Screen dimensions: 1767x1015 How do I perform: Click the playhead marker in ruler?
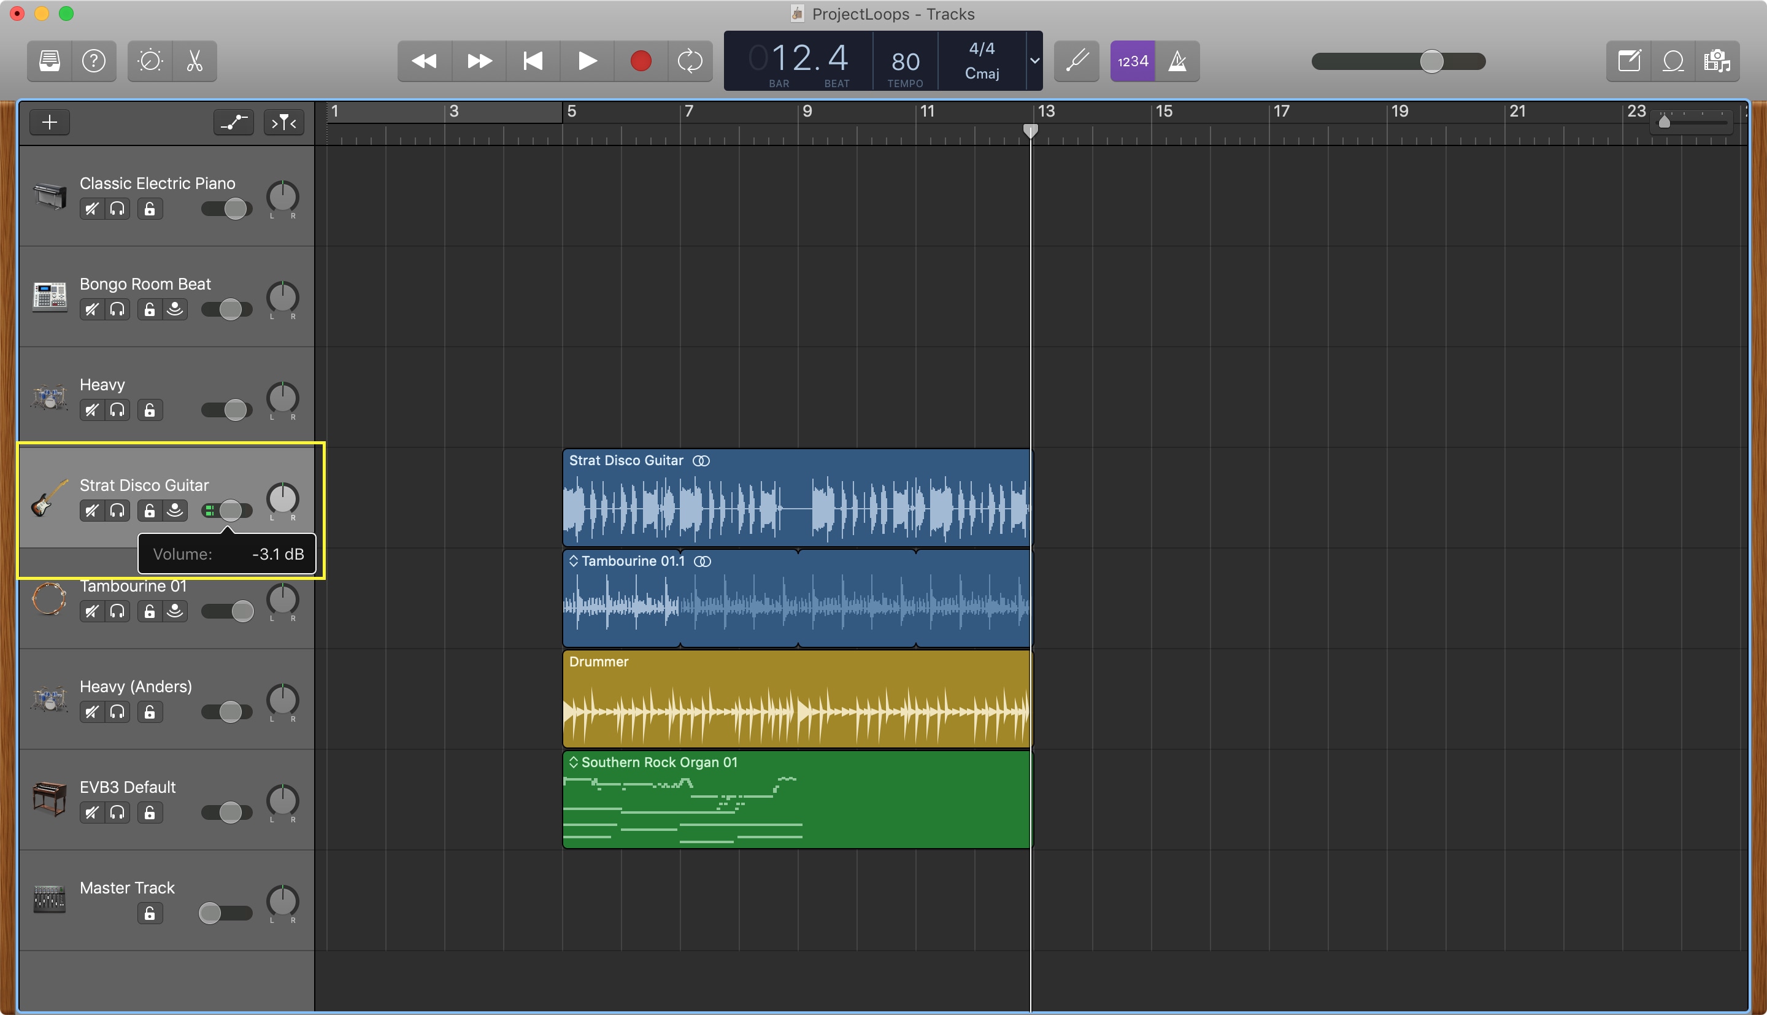click(1031, 130)
